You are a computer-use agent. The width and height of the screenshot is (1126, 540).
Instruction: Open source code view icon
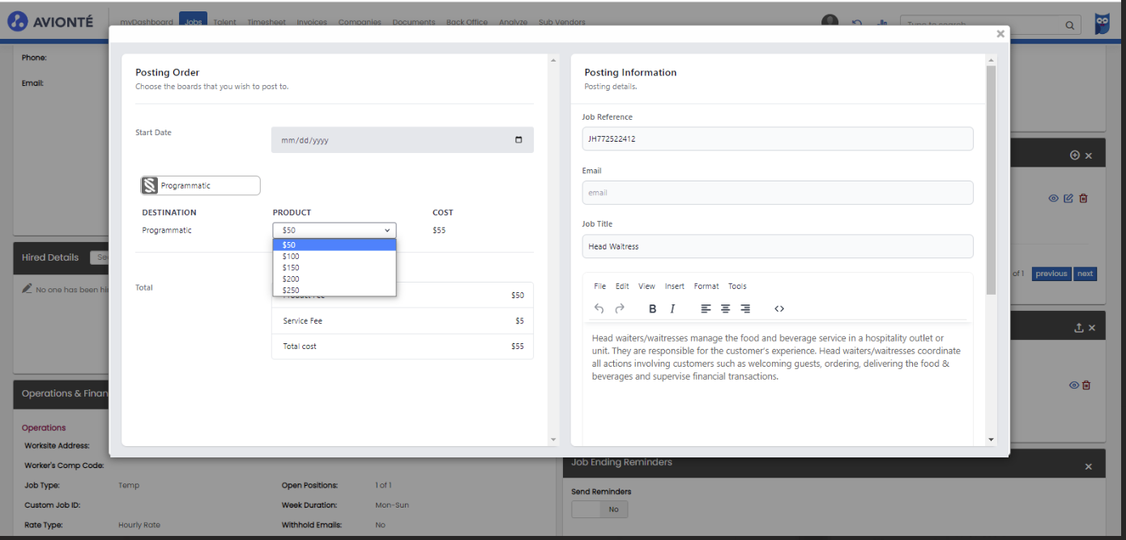tap(779, 308)
